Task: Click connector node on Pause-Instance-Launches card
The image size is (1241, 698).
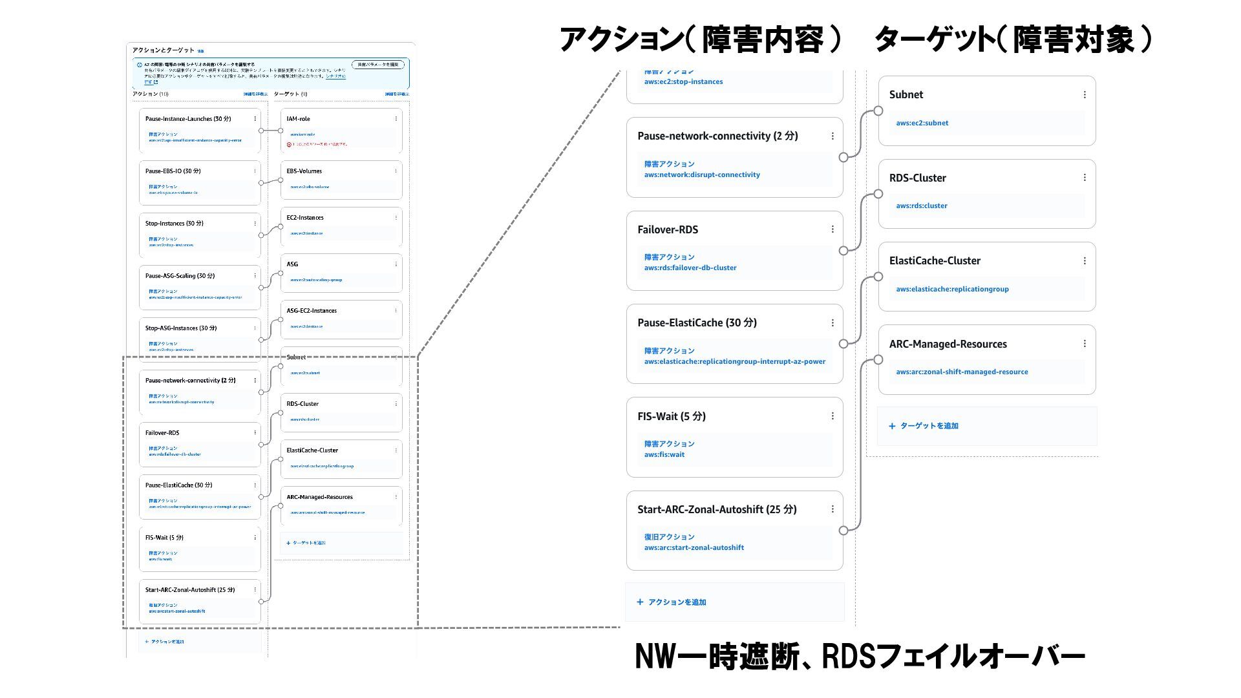Action: [261, 131]
